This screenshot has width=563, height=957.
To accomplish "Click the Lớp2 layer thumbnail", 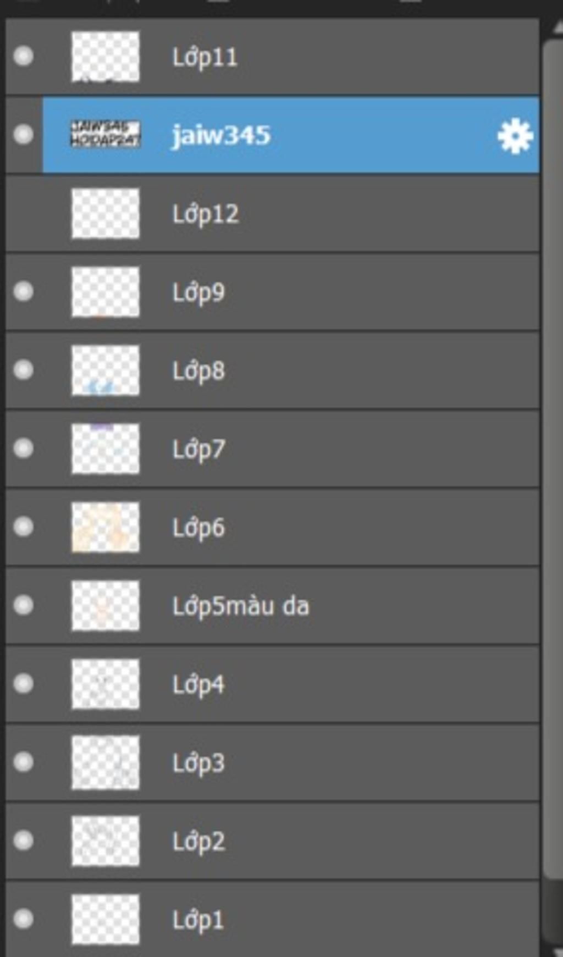I will tap(105, 840).
